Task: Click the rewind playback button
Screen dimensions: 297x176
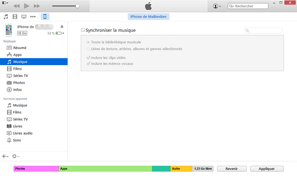Action: pos(16,6)
